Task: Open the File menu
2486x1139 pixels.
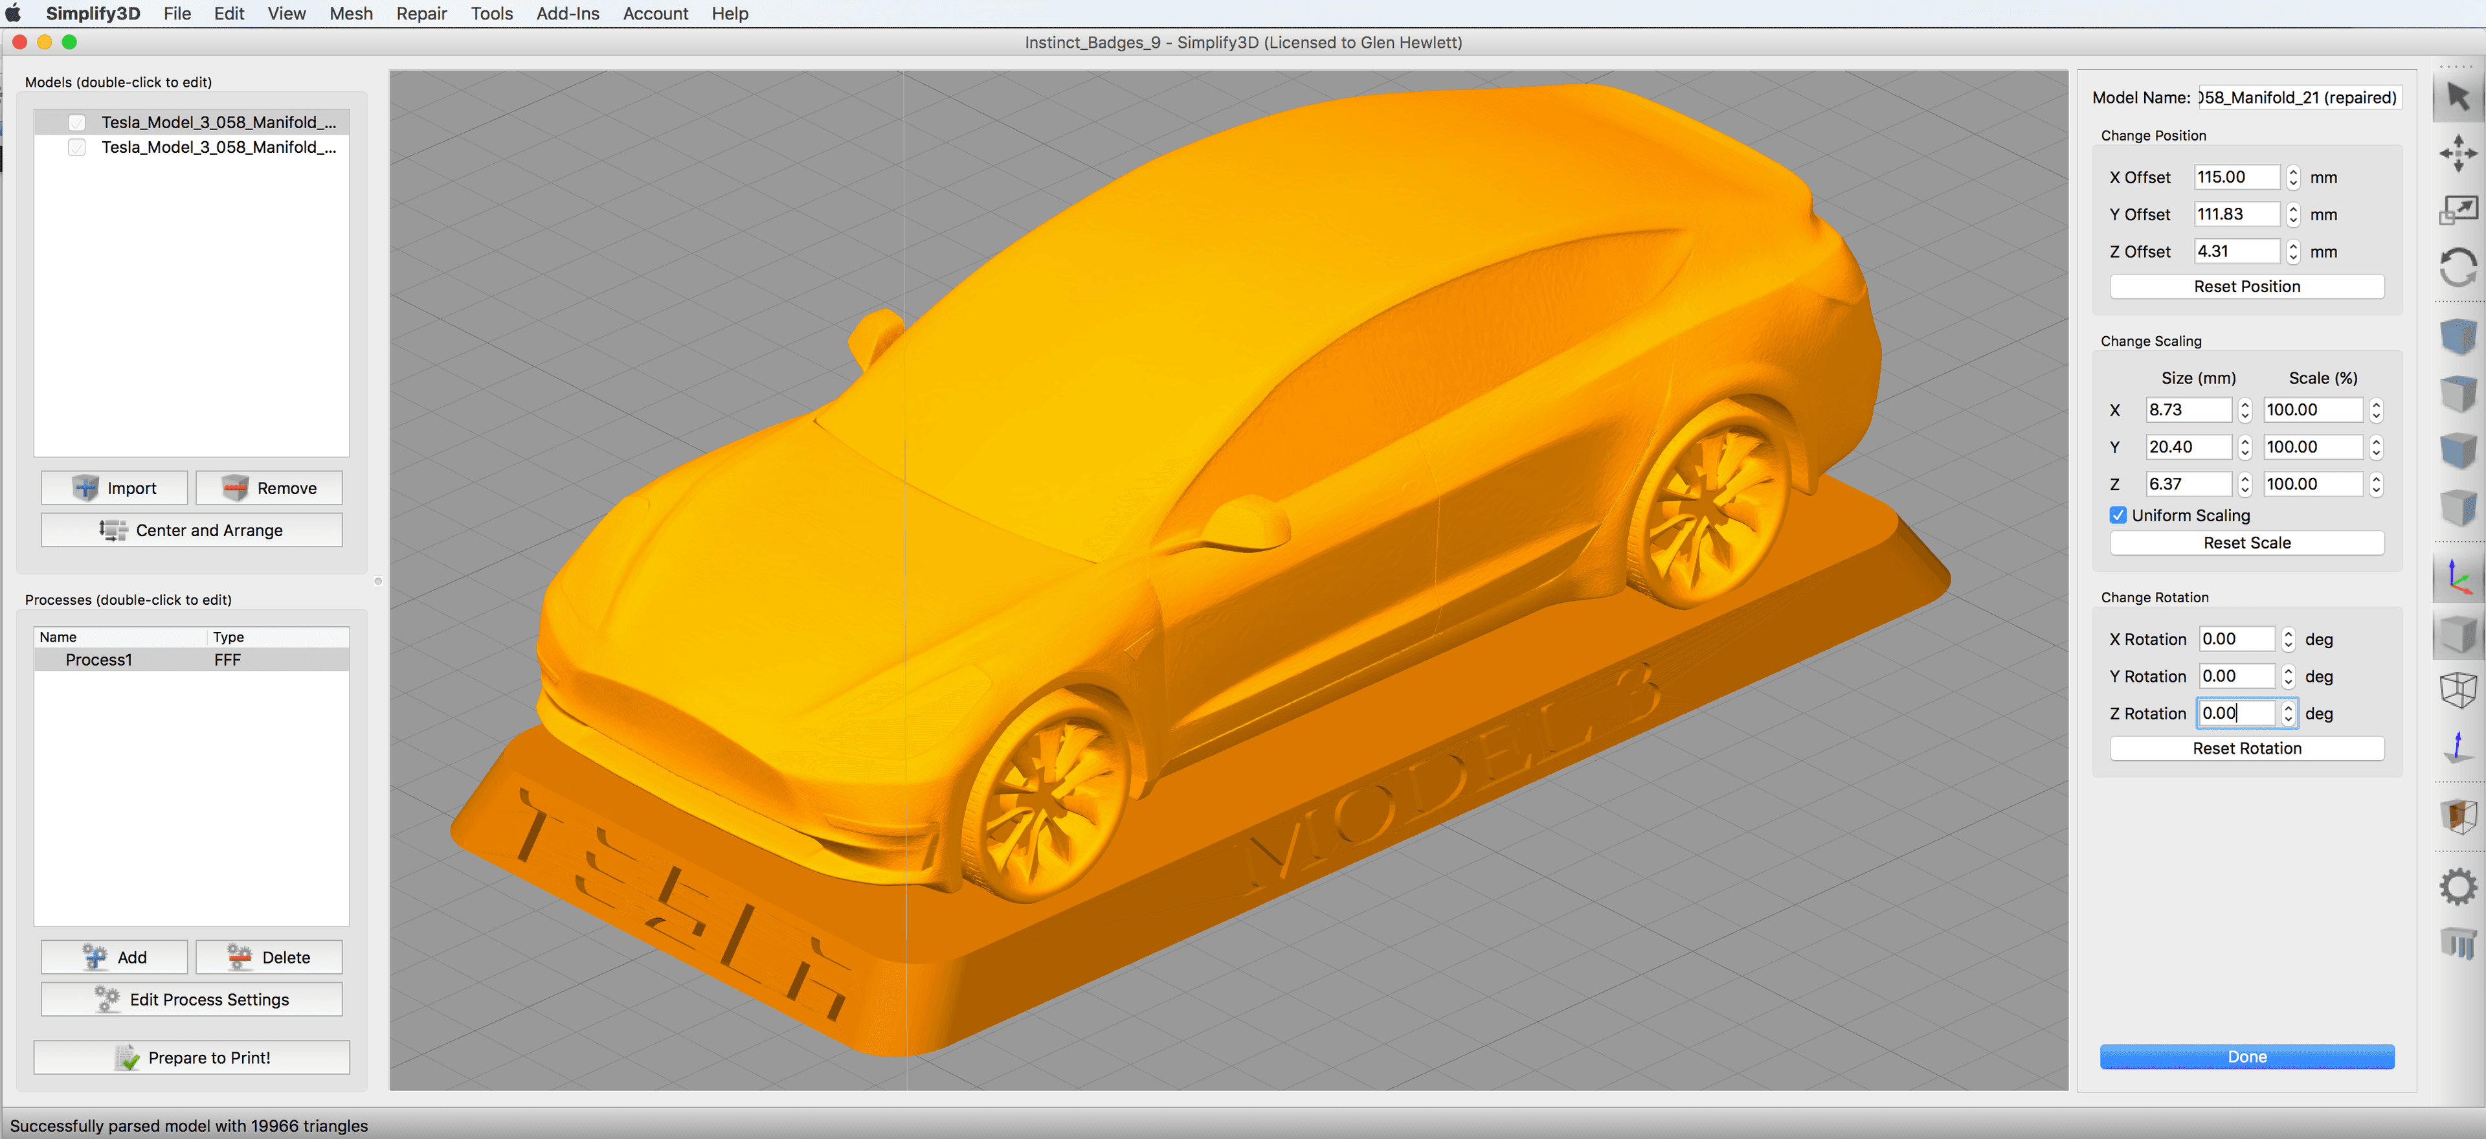Action: tap(177, 14)
